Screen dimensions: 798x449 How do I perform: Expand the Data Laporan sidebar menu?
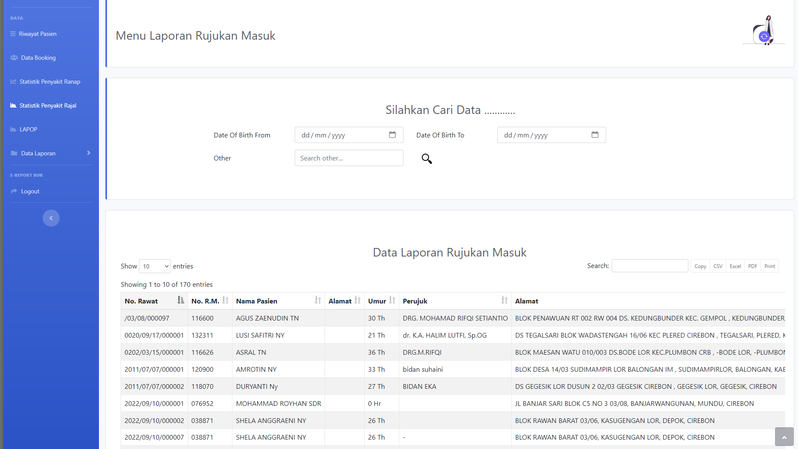(x=51, y=153)
